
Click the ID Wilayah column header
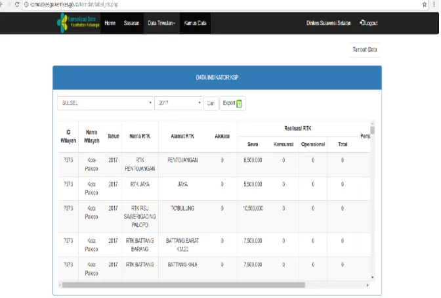tap(68, 137)
